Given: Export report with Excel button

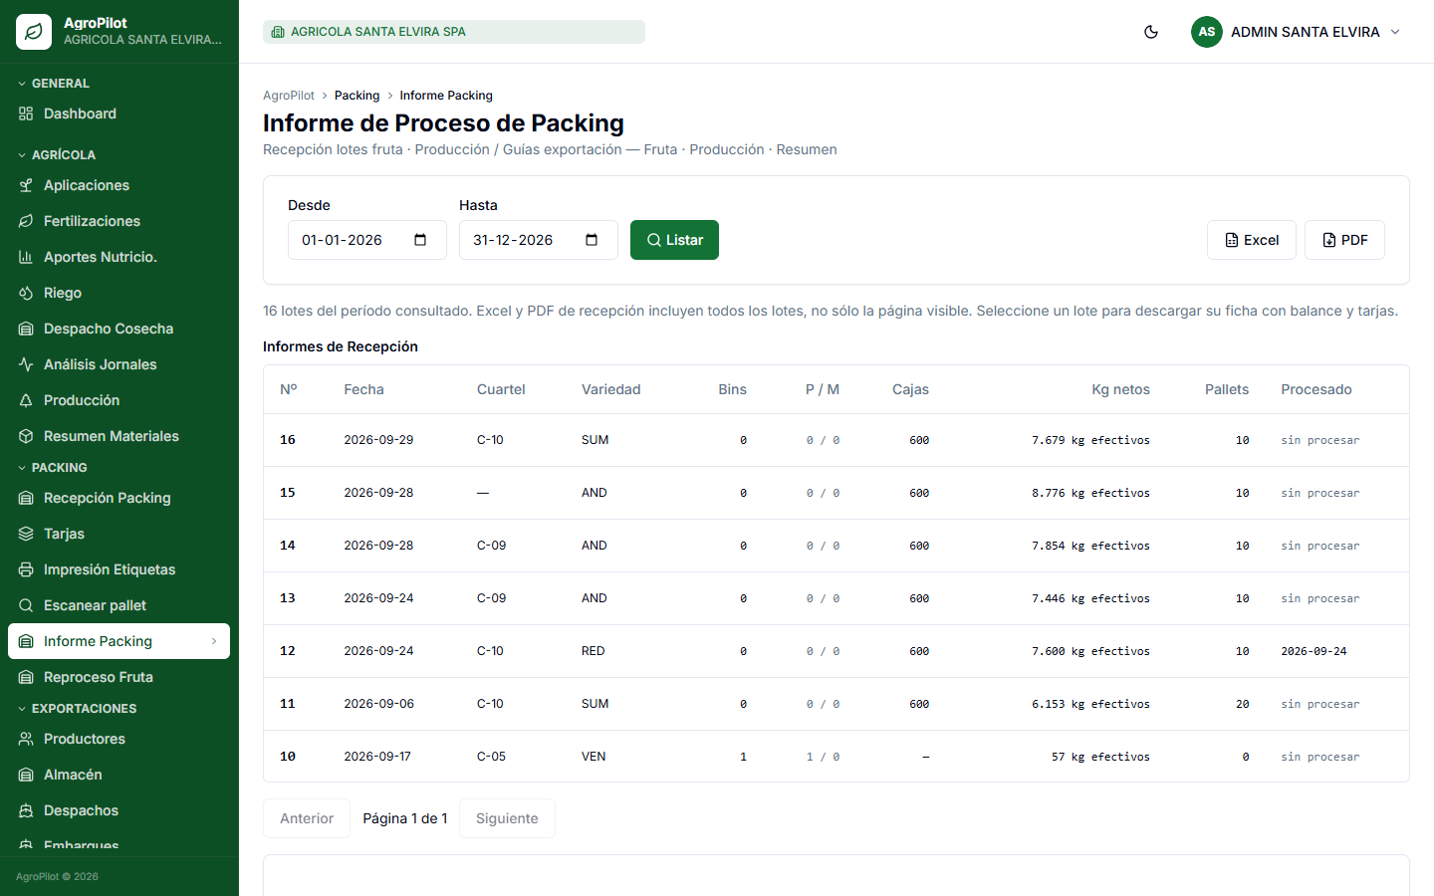Looking at the screenshot, I should click(x=1252, y=240).
